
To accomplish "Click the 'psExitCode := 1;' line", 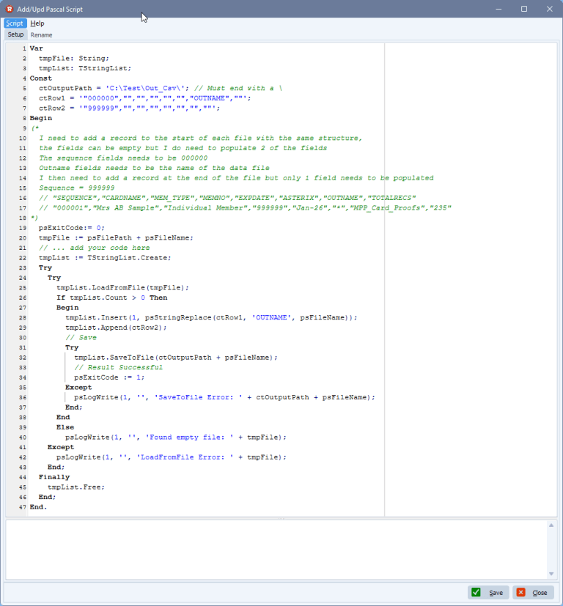I will pos(109,377).
